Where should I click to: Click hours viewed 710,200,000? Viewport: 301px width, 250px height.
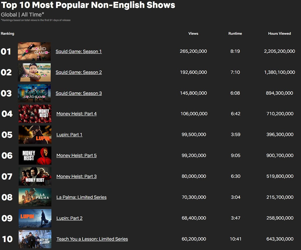tap(280, 114)
